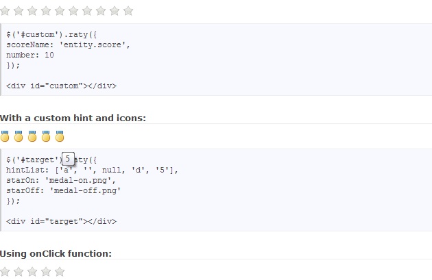Click the tooltip showing hint 5
The image size is (432, 280).
[x=67, y=159]
